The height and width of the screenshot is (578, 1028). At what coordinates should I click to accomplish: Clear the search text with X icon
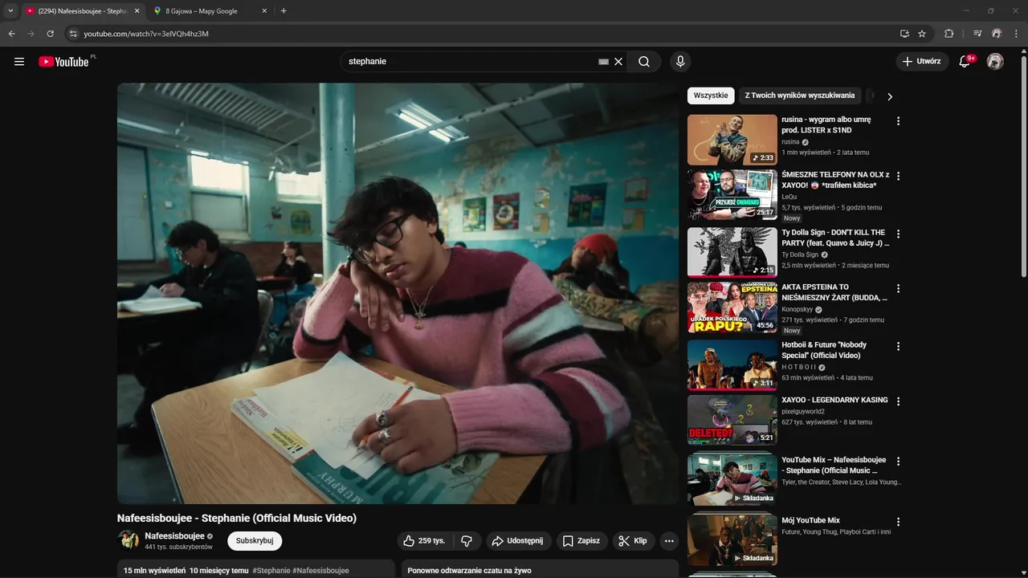[x=618, y=62]
